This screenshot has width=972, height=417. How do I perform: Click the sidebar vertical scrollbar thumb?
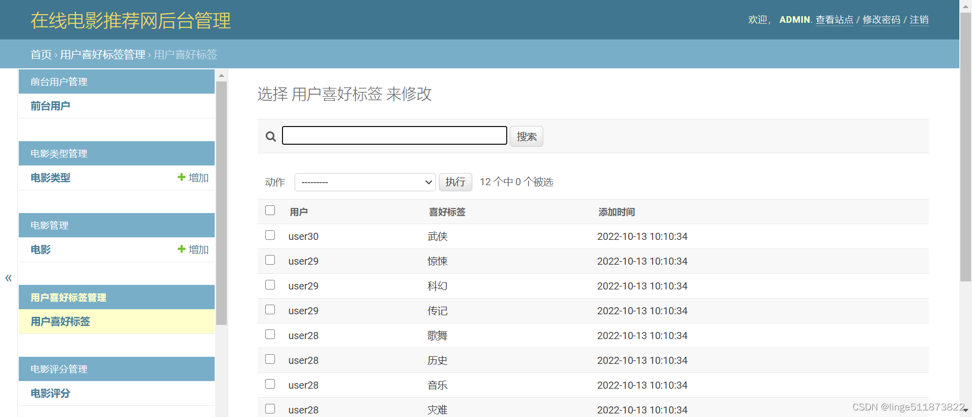[x=221, y=202]
